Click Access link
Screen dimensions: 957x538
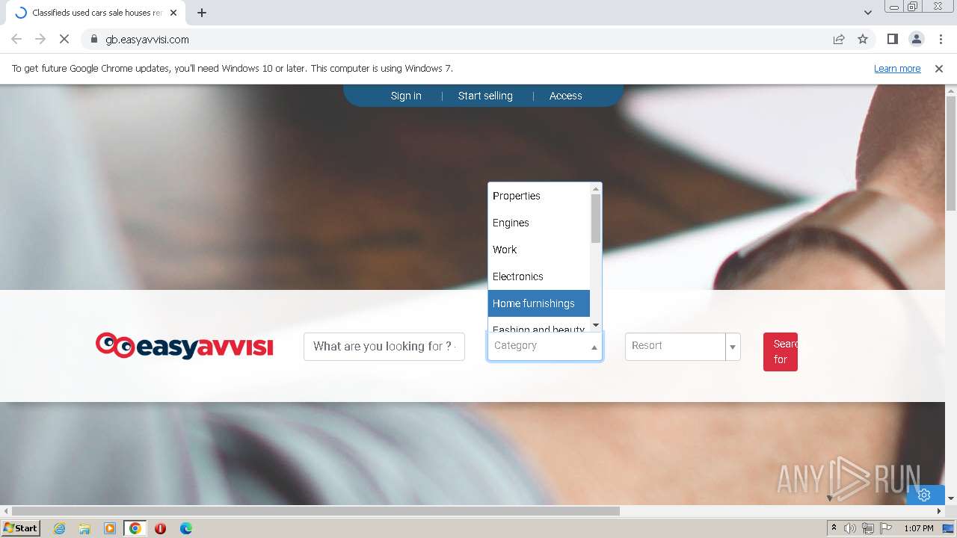tap(565, 96)
